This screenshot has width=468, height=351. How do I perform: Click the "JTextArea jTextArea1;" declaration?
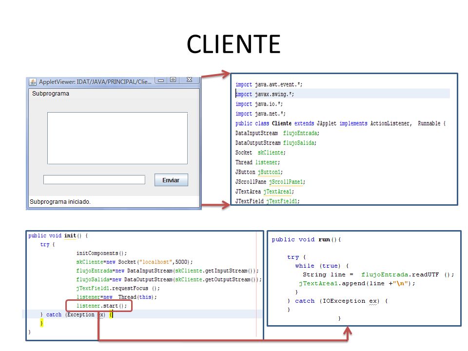coord(264,192)
